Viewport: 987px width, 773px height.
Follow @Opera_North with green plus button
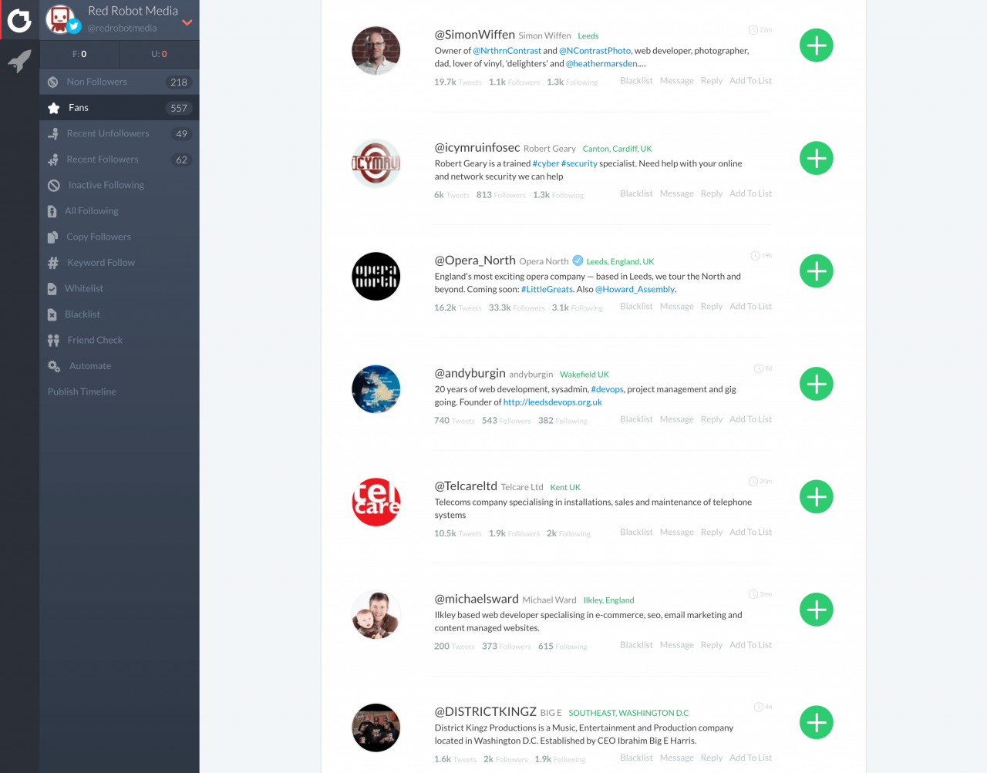(x=817, y=271)
